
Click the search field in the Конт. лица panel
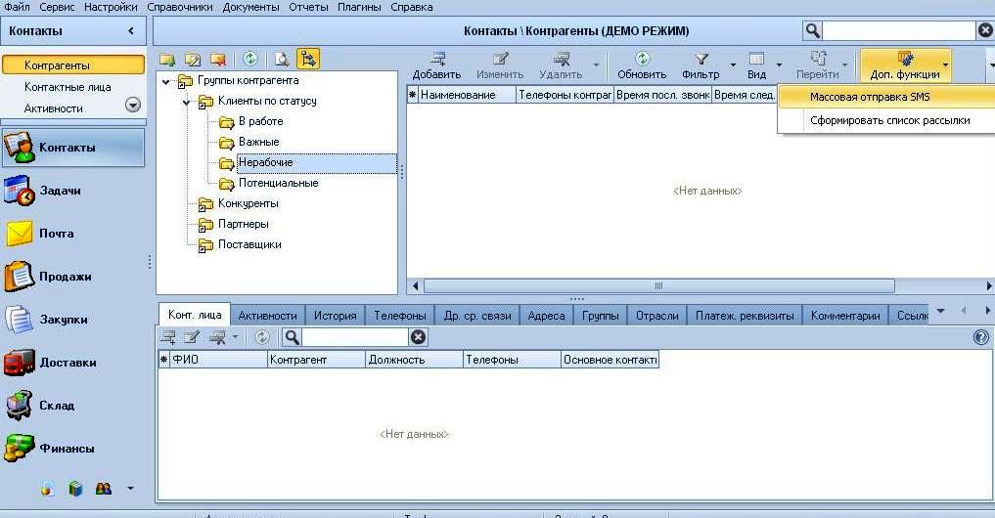point(355,337)
